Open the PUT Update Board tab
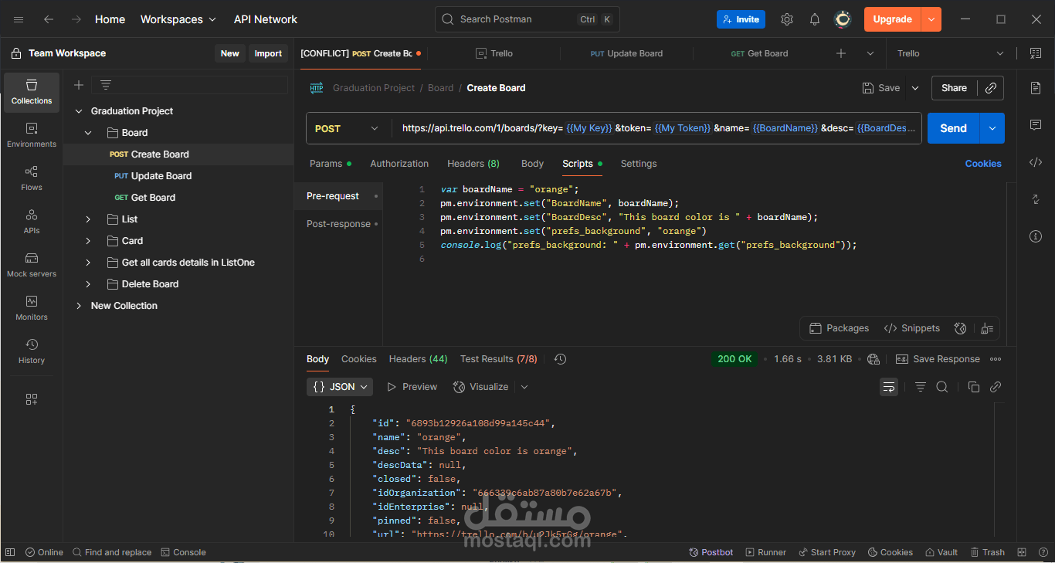Screen dimensions: 1055x563 click(626, 53)
